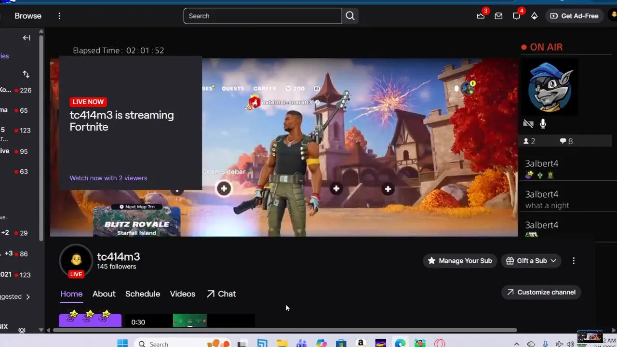Click 3albert4 message 'what a night'
Viewport: 617px width, 347px height.
[547, 206]
